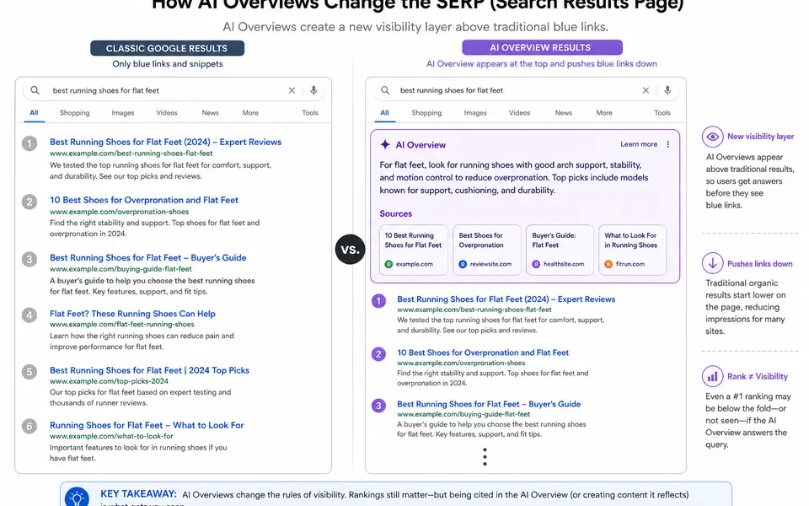Open News tab in classic results

tap(210, 112)
